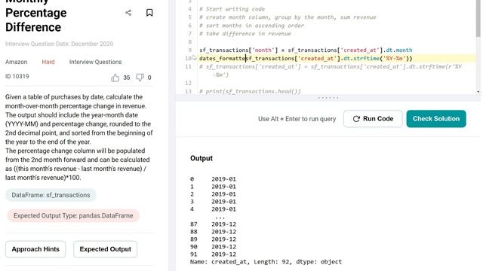Click the ID 10319 text
This screenshot has height=271, width=483.
tap(17, 76)
